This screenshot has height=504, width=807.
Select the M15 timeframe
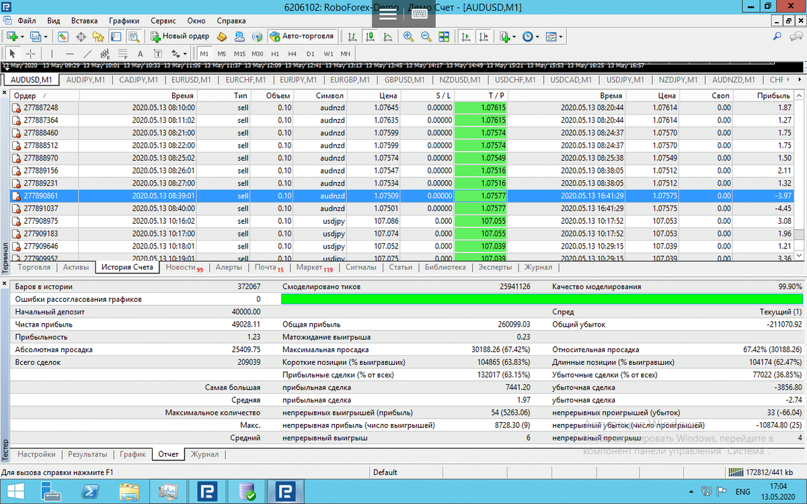[239, 54]
